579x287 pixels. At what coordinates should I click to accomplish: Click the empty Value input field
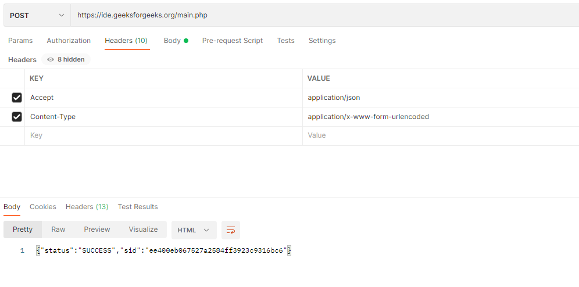[441, 135]
